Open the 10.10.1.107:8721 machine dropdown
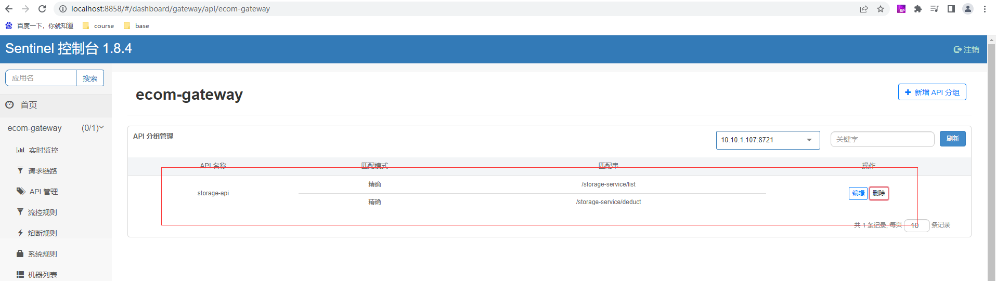This screenshot has height=281, width=996. (x=768, y=140)
